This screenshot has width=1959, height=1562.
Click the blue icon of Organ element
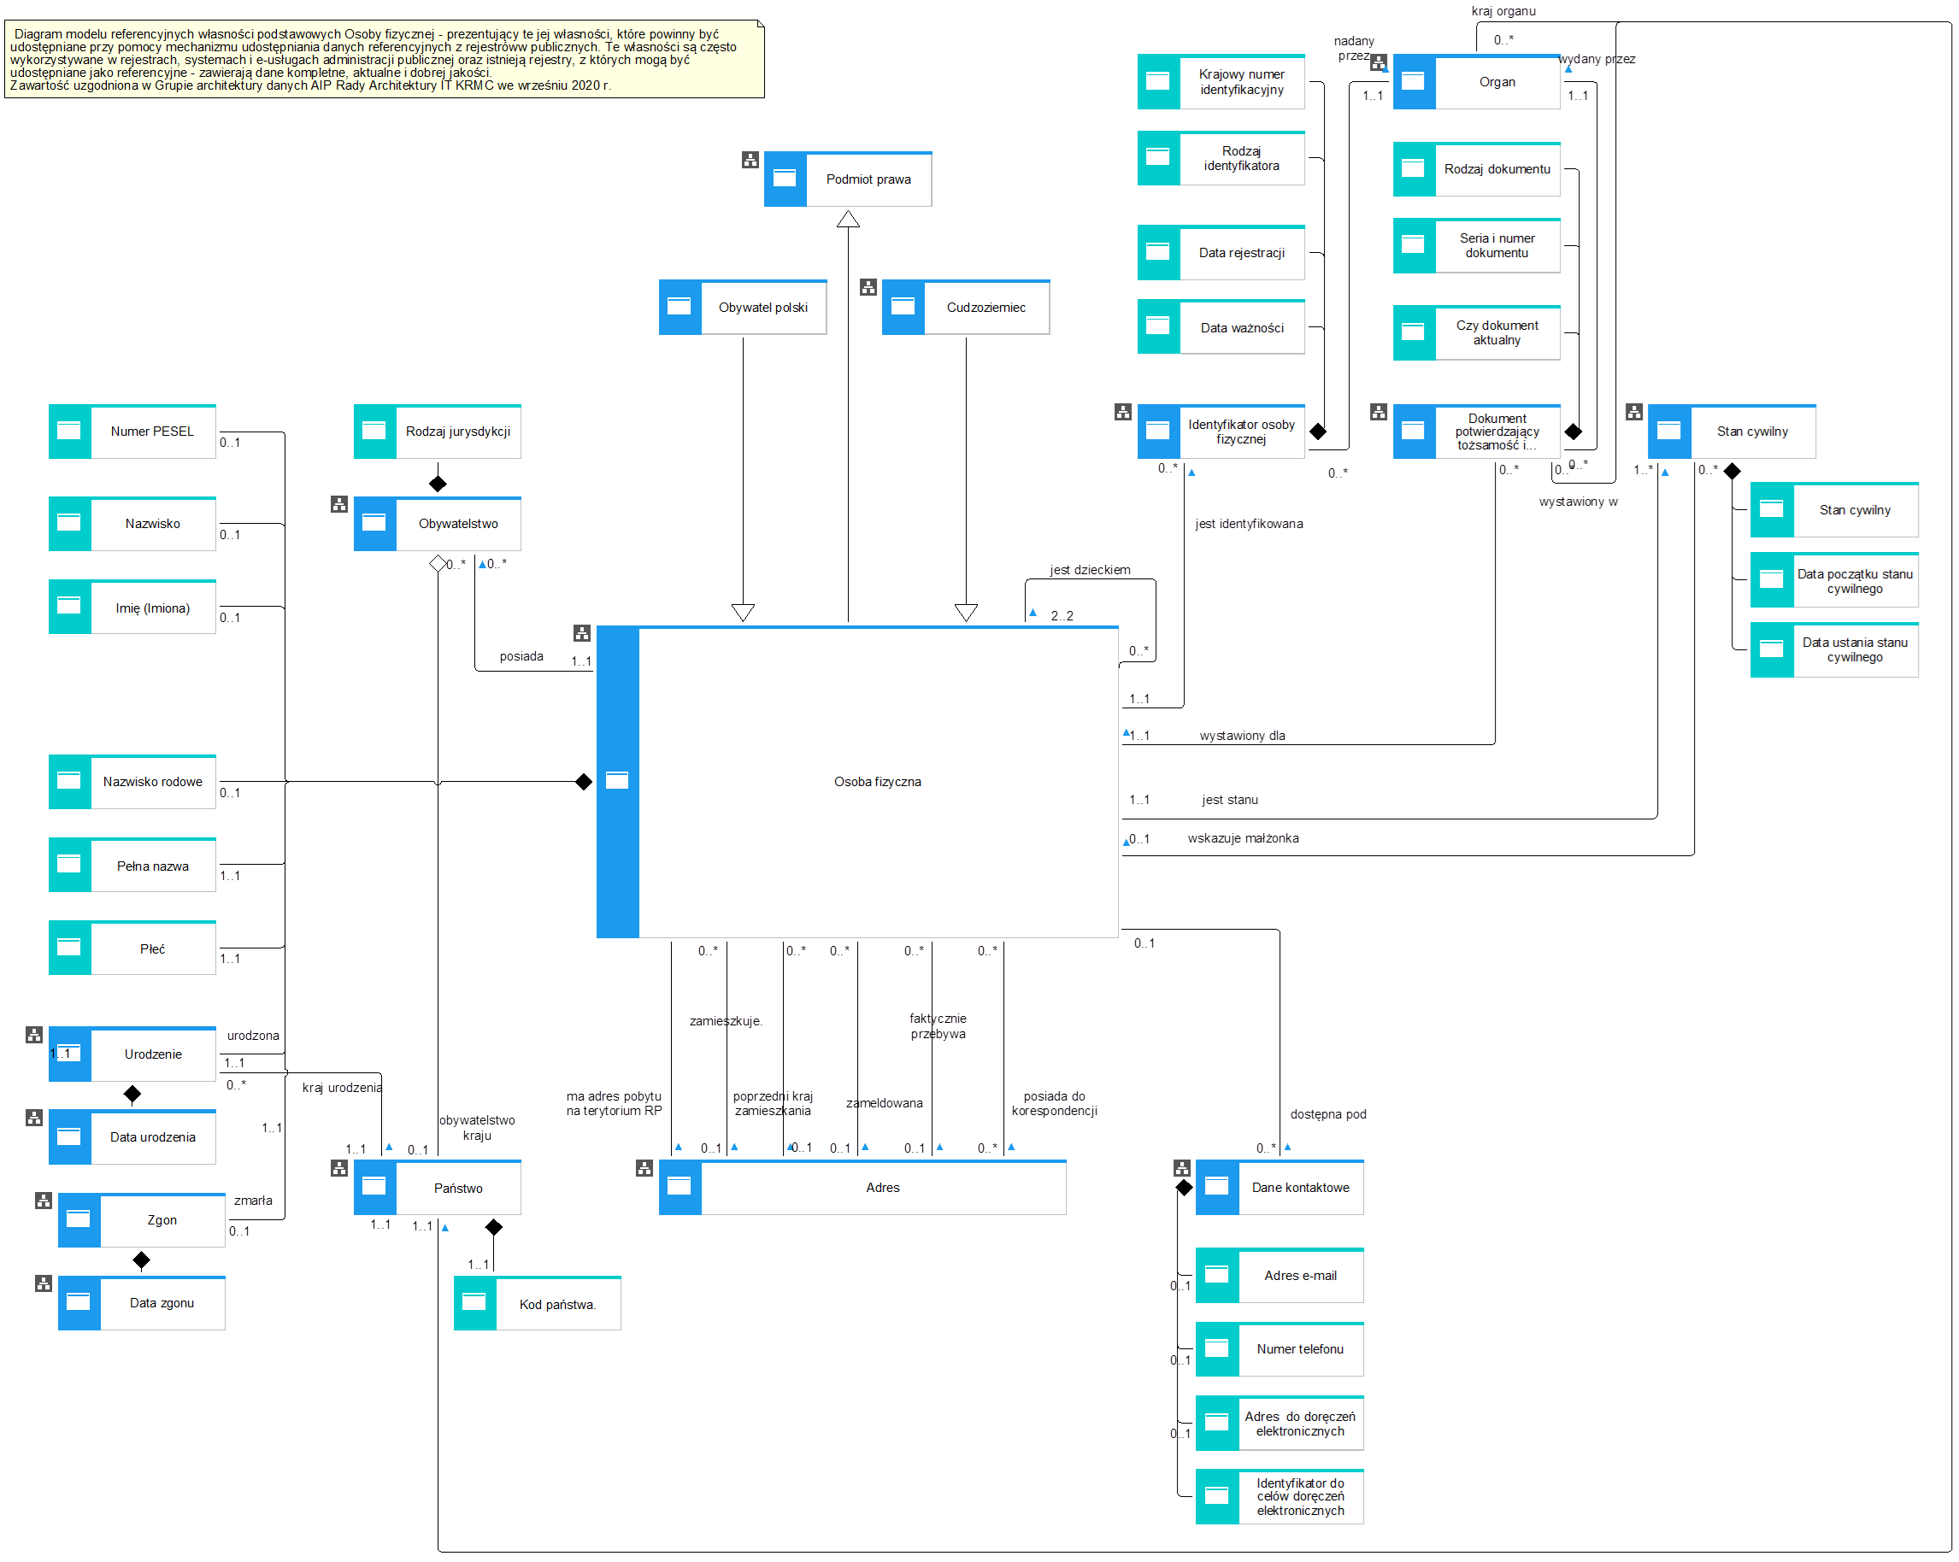1413,82
